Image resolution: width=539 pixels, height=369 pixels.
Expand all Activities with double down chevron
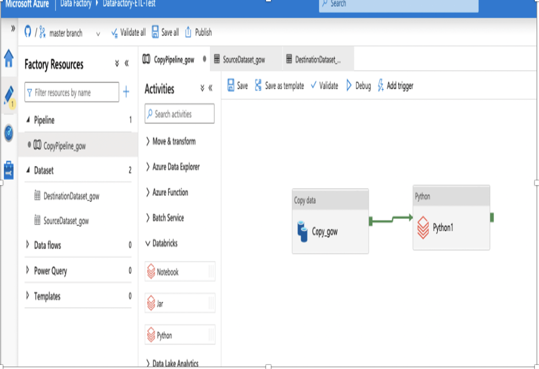click(202, 88)
